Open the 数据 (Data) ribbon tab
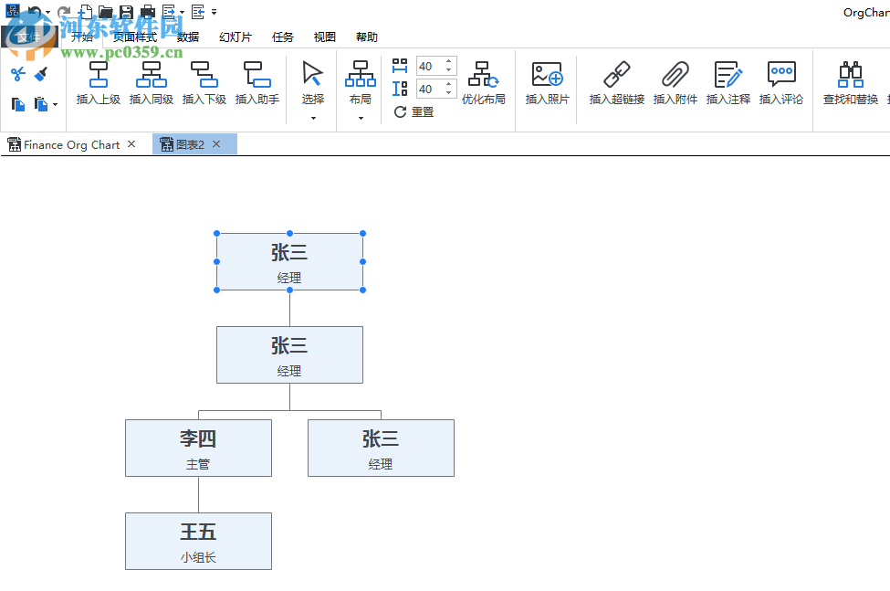Image resolution: width=890 pixels, height=591 pixels. point(187,37)
